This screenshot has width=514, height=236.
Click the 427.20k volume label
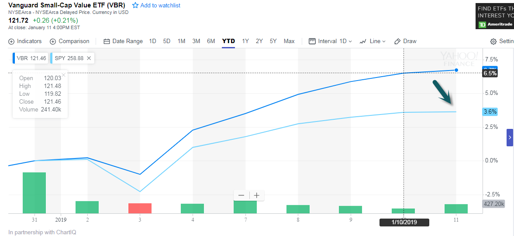pyautogui.click(x=493, y=204)
